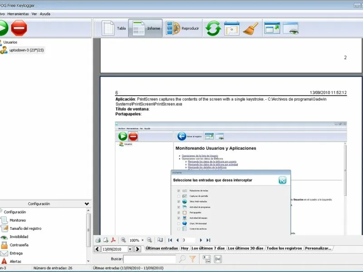Screen dimensions: 363x272
Task: Select the Hoy tab
Action: 185,248
